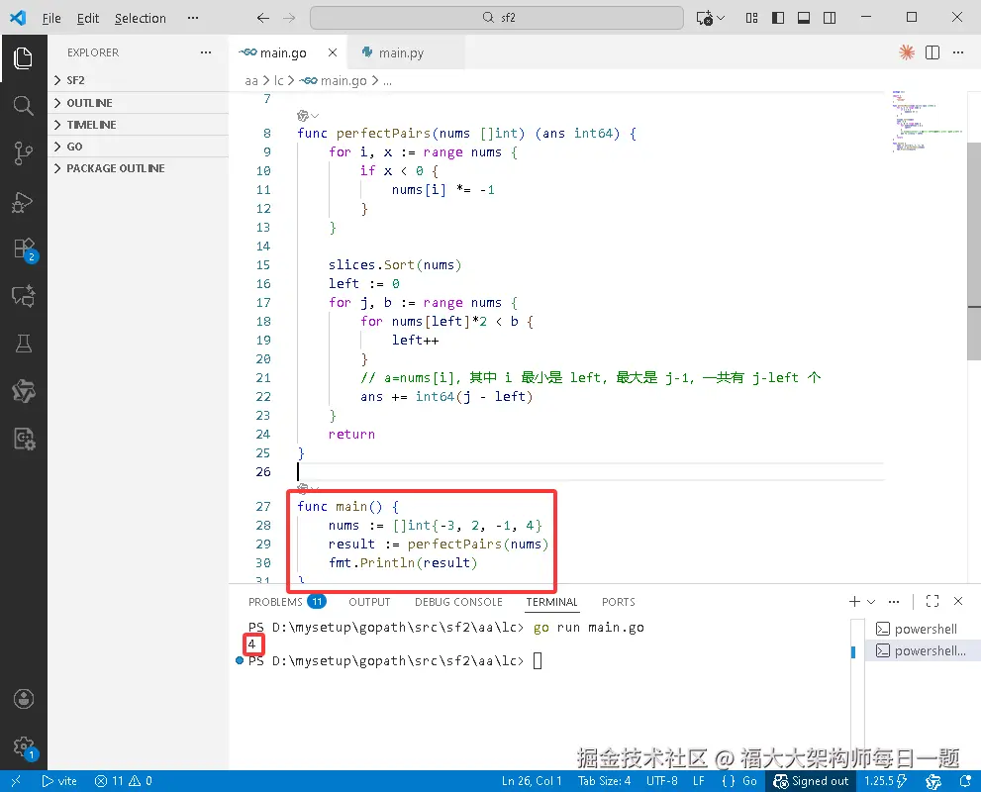Expand the GO section
Image resolution: width=981 pixels, height=792 pixels.
[x=139, y=147]
